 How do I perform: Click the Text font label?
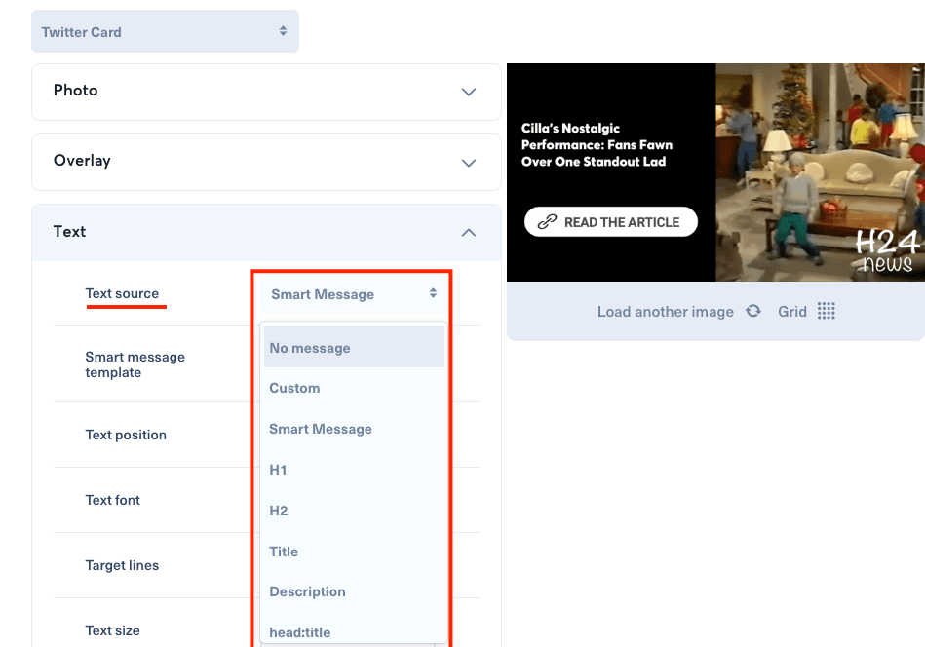(x=113, y=500)
